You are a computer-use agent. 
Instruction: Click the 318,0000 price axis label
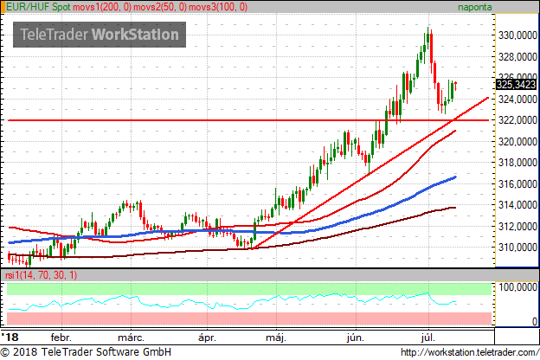(517, 163)
